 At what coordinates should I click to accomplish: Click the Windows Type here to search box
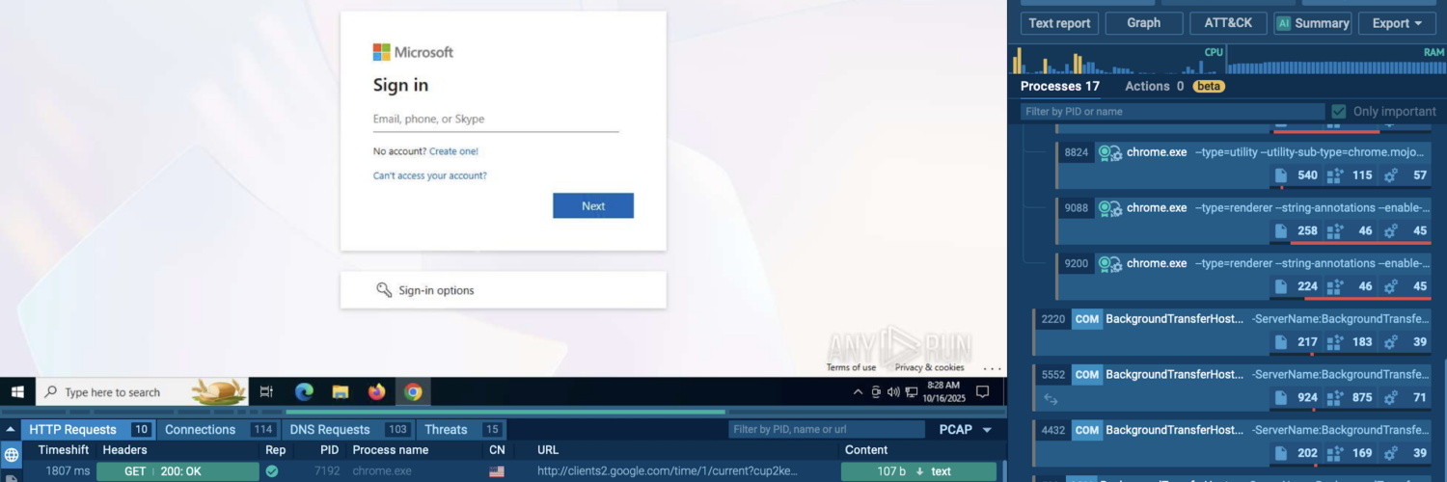142,391
